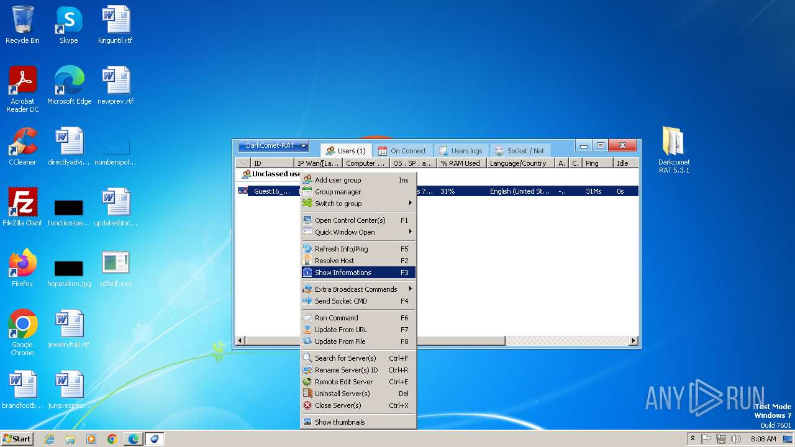Open Chrome from the taskbar
The image size is (795, 447).
point(112,439)
